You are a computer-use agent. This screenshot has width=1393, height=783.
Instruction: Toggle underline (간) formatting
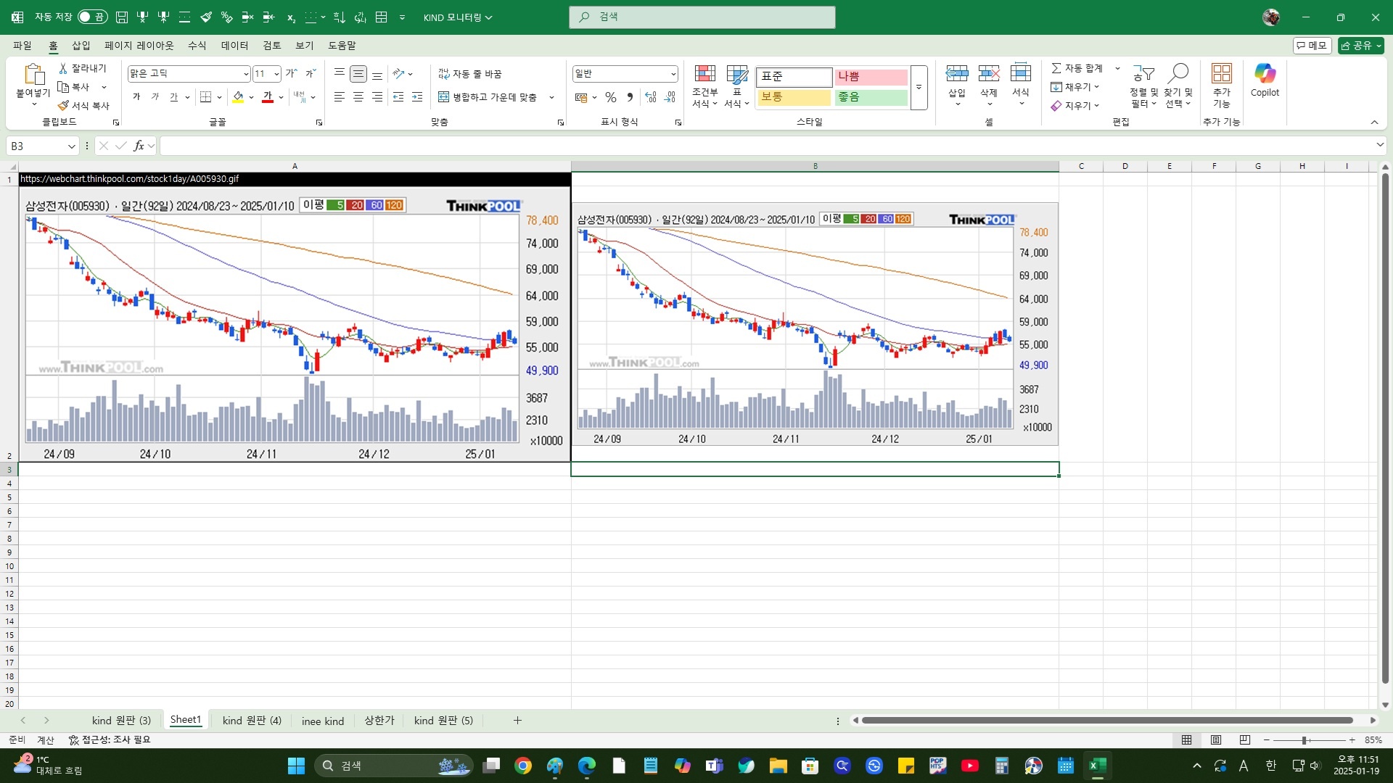[x=174, y=97]
